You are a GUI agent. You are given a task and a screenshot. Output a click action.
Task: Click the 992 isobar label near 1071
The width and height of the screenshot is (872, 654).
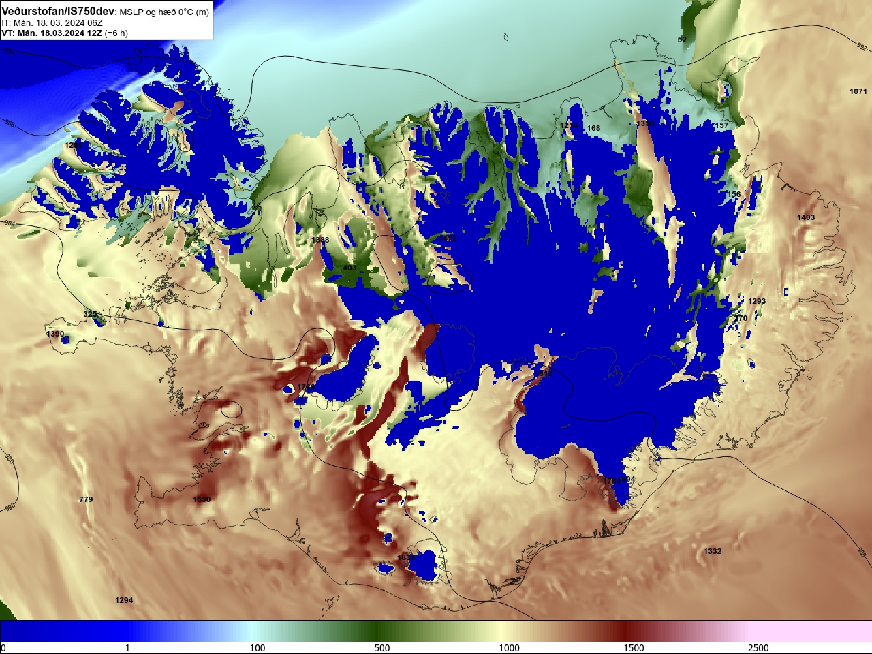click(861, 47)
